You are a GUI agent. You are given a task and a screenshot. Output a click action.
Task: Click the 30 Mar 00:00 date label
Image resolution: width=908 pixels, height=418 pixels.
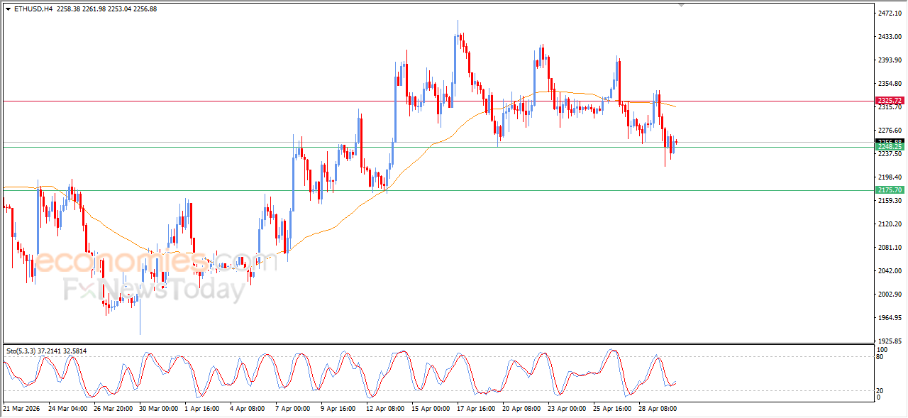pos(159,409)
